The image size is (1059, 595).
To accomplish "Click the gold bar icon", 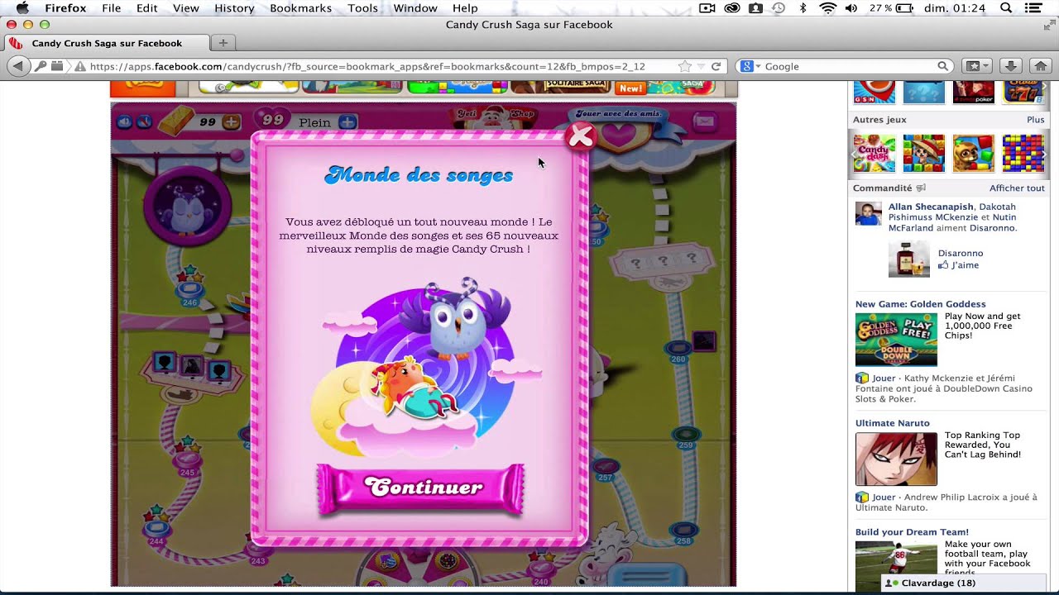I will [x=175, y=122].
